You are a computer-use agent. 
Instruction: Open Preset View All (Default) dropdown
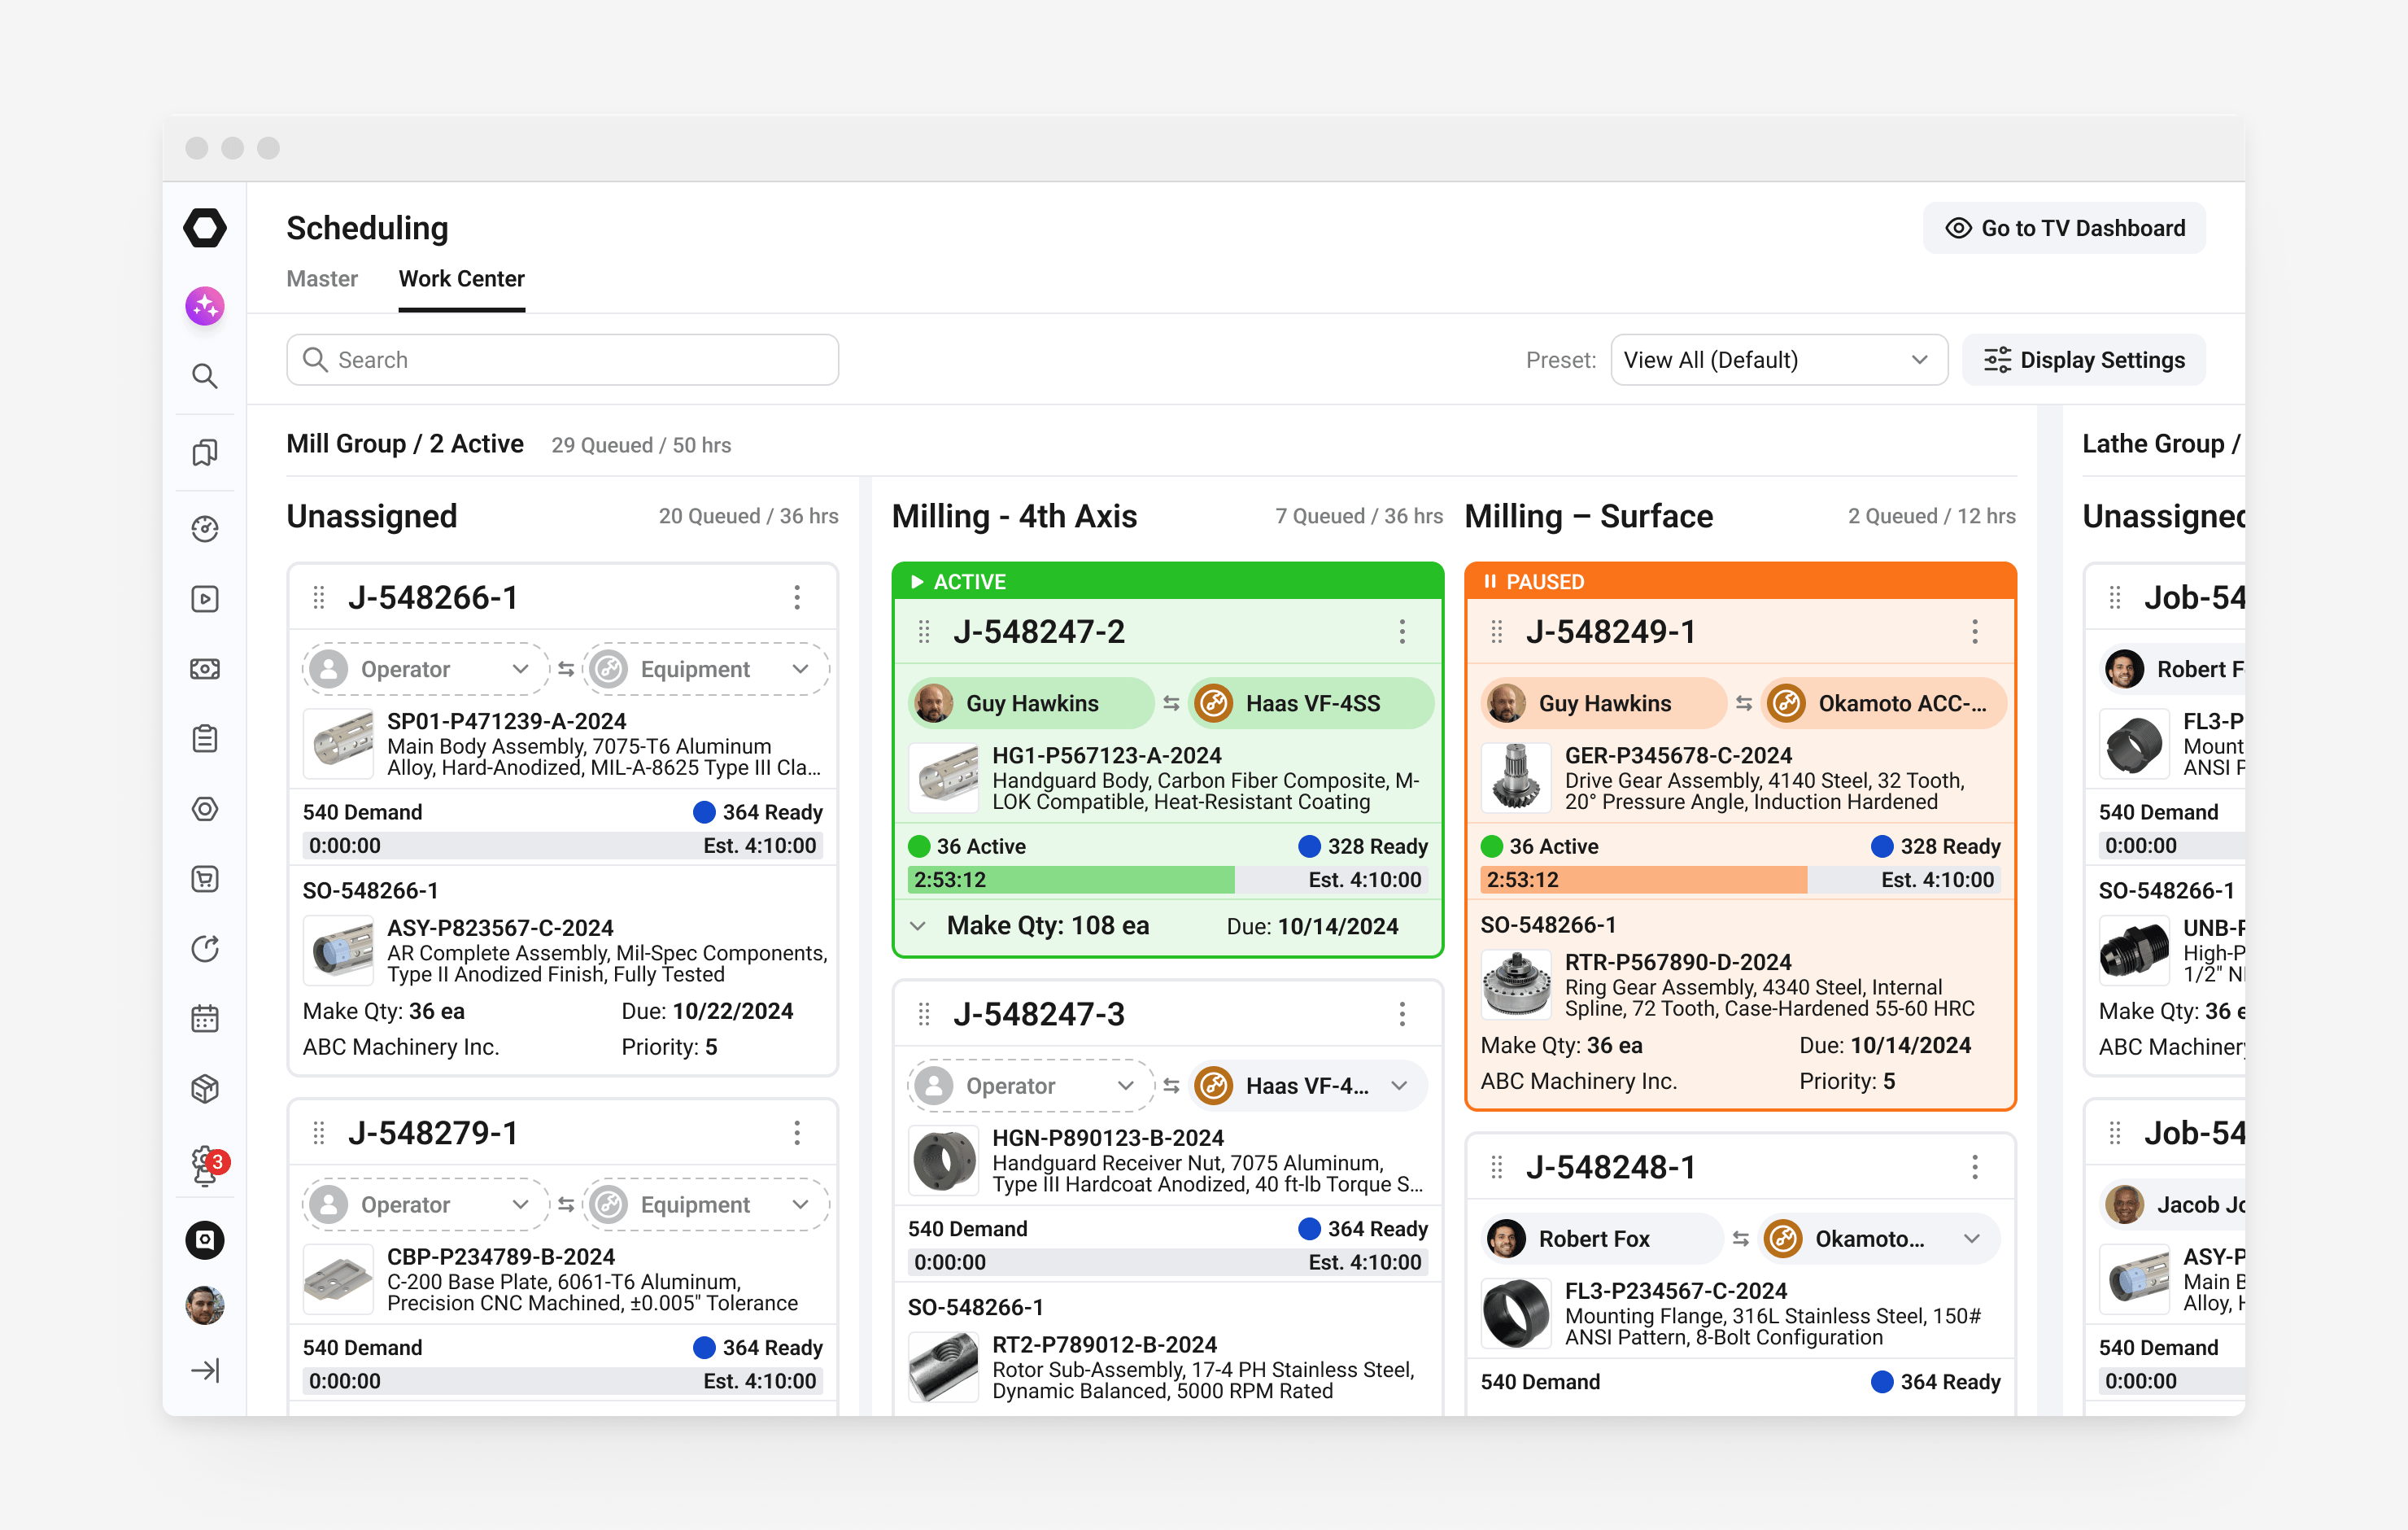tap(1778, 359)
